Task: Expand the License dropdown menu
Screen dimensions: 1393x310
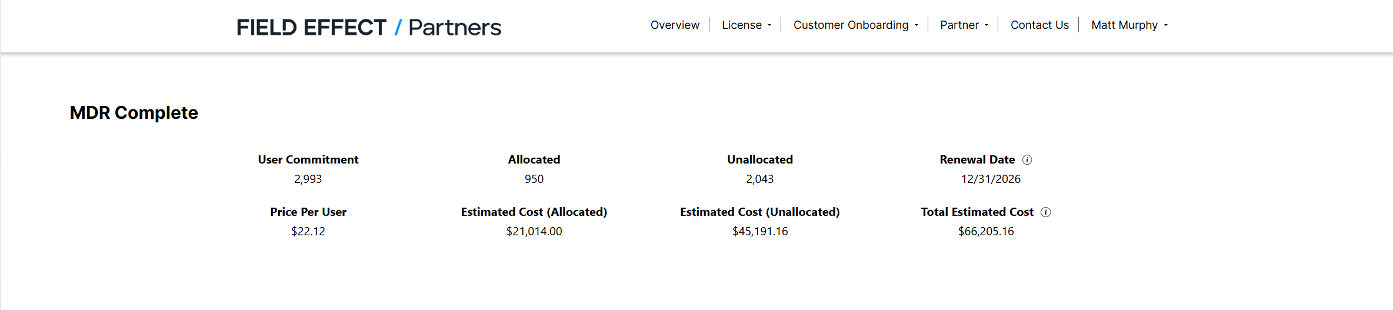Action: [746, 25]
